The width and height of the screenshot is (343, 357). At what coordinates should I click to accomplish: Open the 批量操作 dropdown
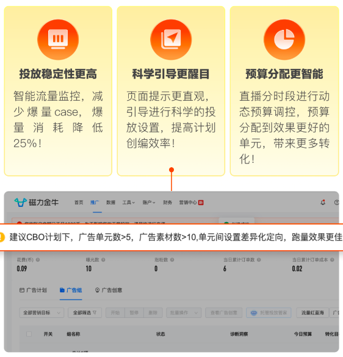click(x=184, y=312)
